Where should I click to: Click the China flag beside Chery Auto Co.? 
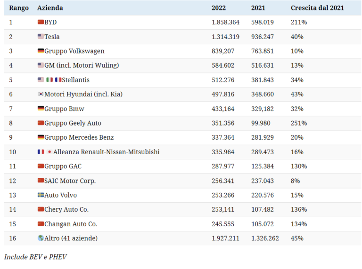pyautogui.click(x=41, y=209)
